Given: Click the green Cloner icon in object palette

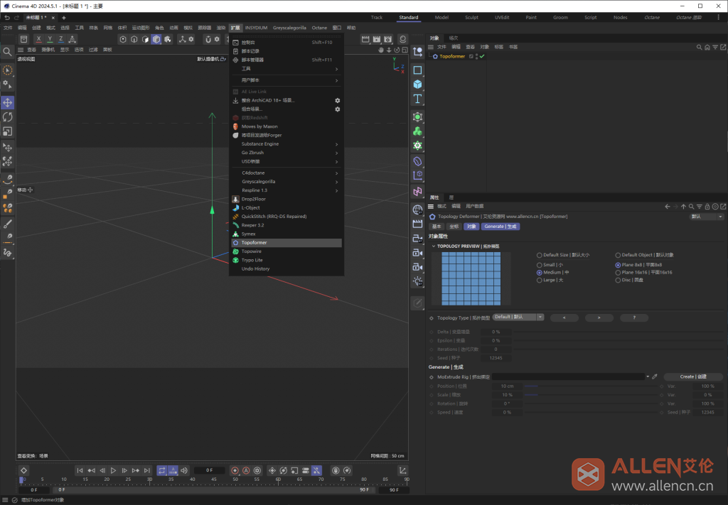Looking at the screenshot, I should pos(417,131).
